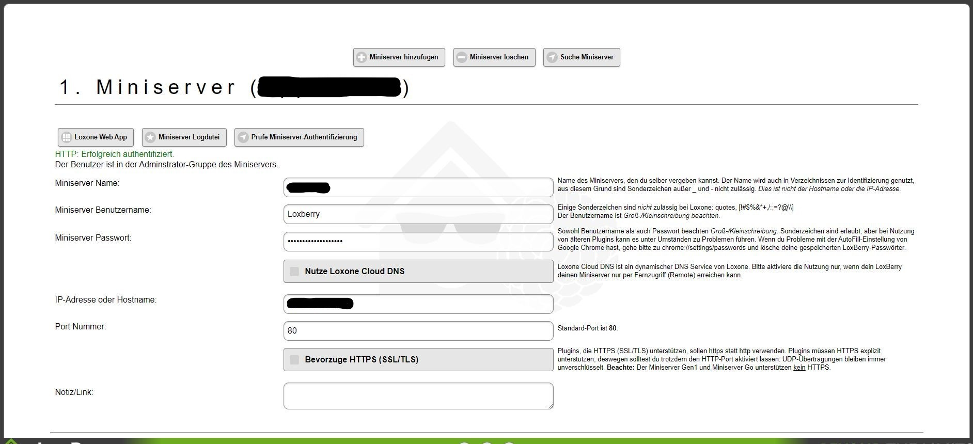
Task: Click the 'Der Benutzer ist in der Adminstrator-Gruppe' text
Action: (x=167, y=165)
